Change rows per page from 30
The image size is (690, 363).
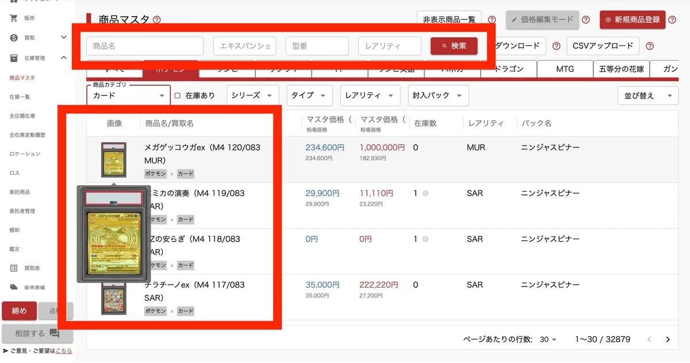549,339
